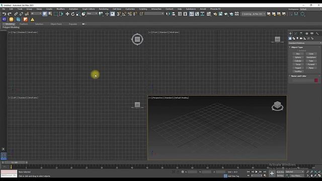This screenshot has height=181, width=322.
Task: Select the Bind to Space Warp tool
Action: 27,14
